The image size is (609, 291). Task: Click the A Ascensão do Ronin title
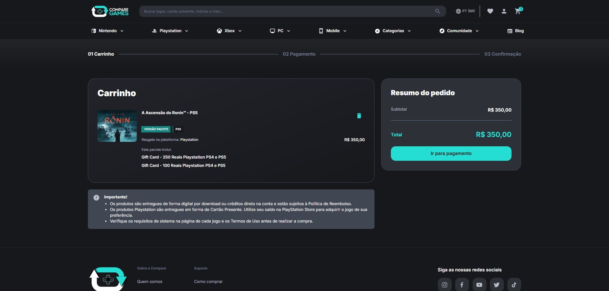(x=170, y=113)
